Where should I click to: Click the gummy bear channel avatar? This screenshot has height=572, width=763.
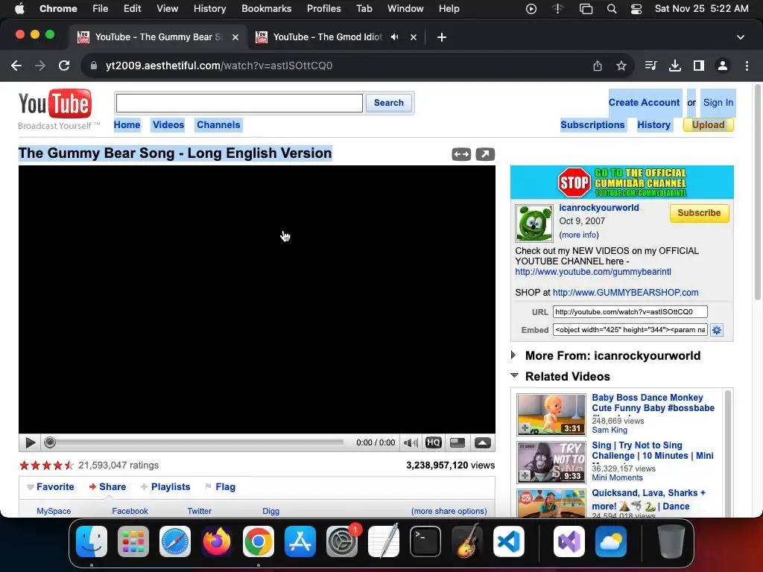(534, 223)
